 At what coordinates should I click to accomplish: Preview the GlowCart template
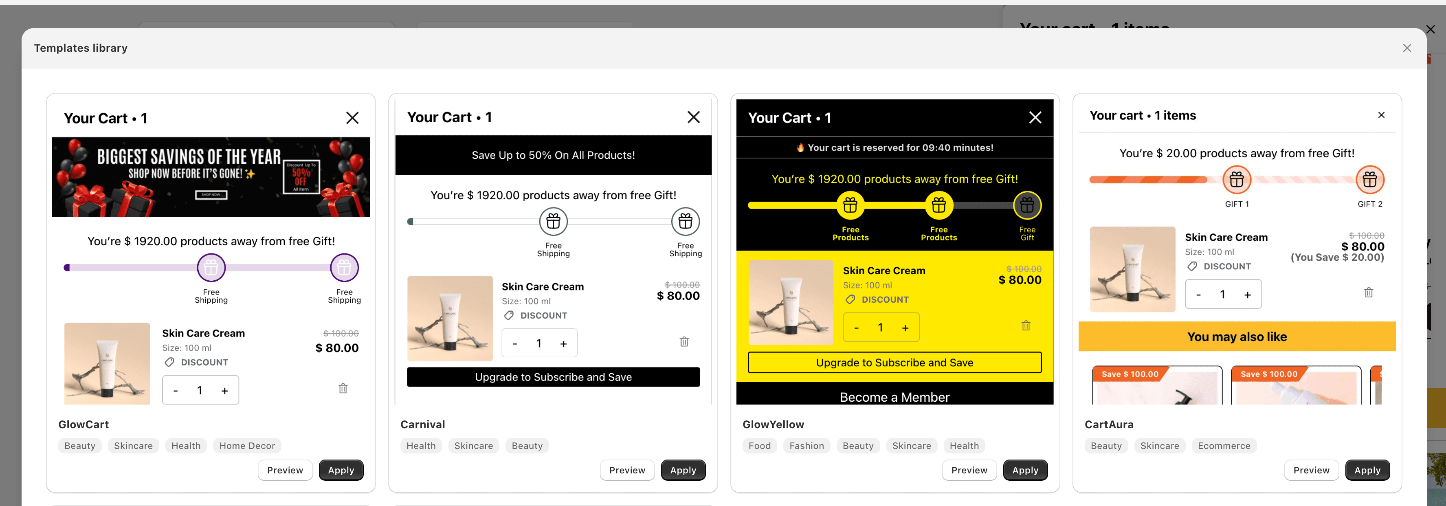coord(285,470)
